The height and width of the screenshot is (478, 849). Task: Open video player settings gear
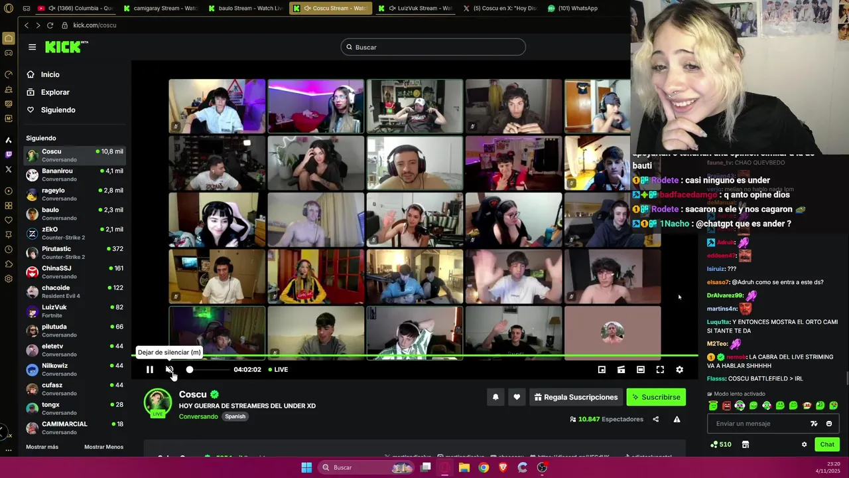[x=679, y=370]
